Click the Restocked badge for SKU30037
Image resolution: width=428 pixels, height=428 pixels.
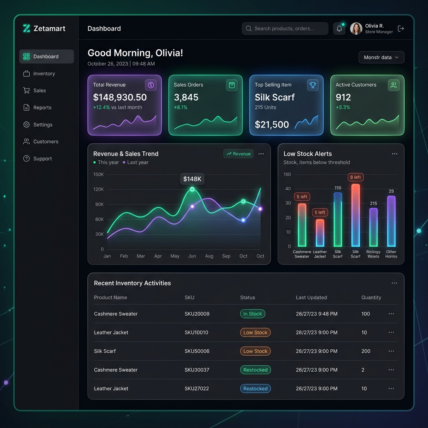click(x=255, y=370)
